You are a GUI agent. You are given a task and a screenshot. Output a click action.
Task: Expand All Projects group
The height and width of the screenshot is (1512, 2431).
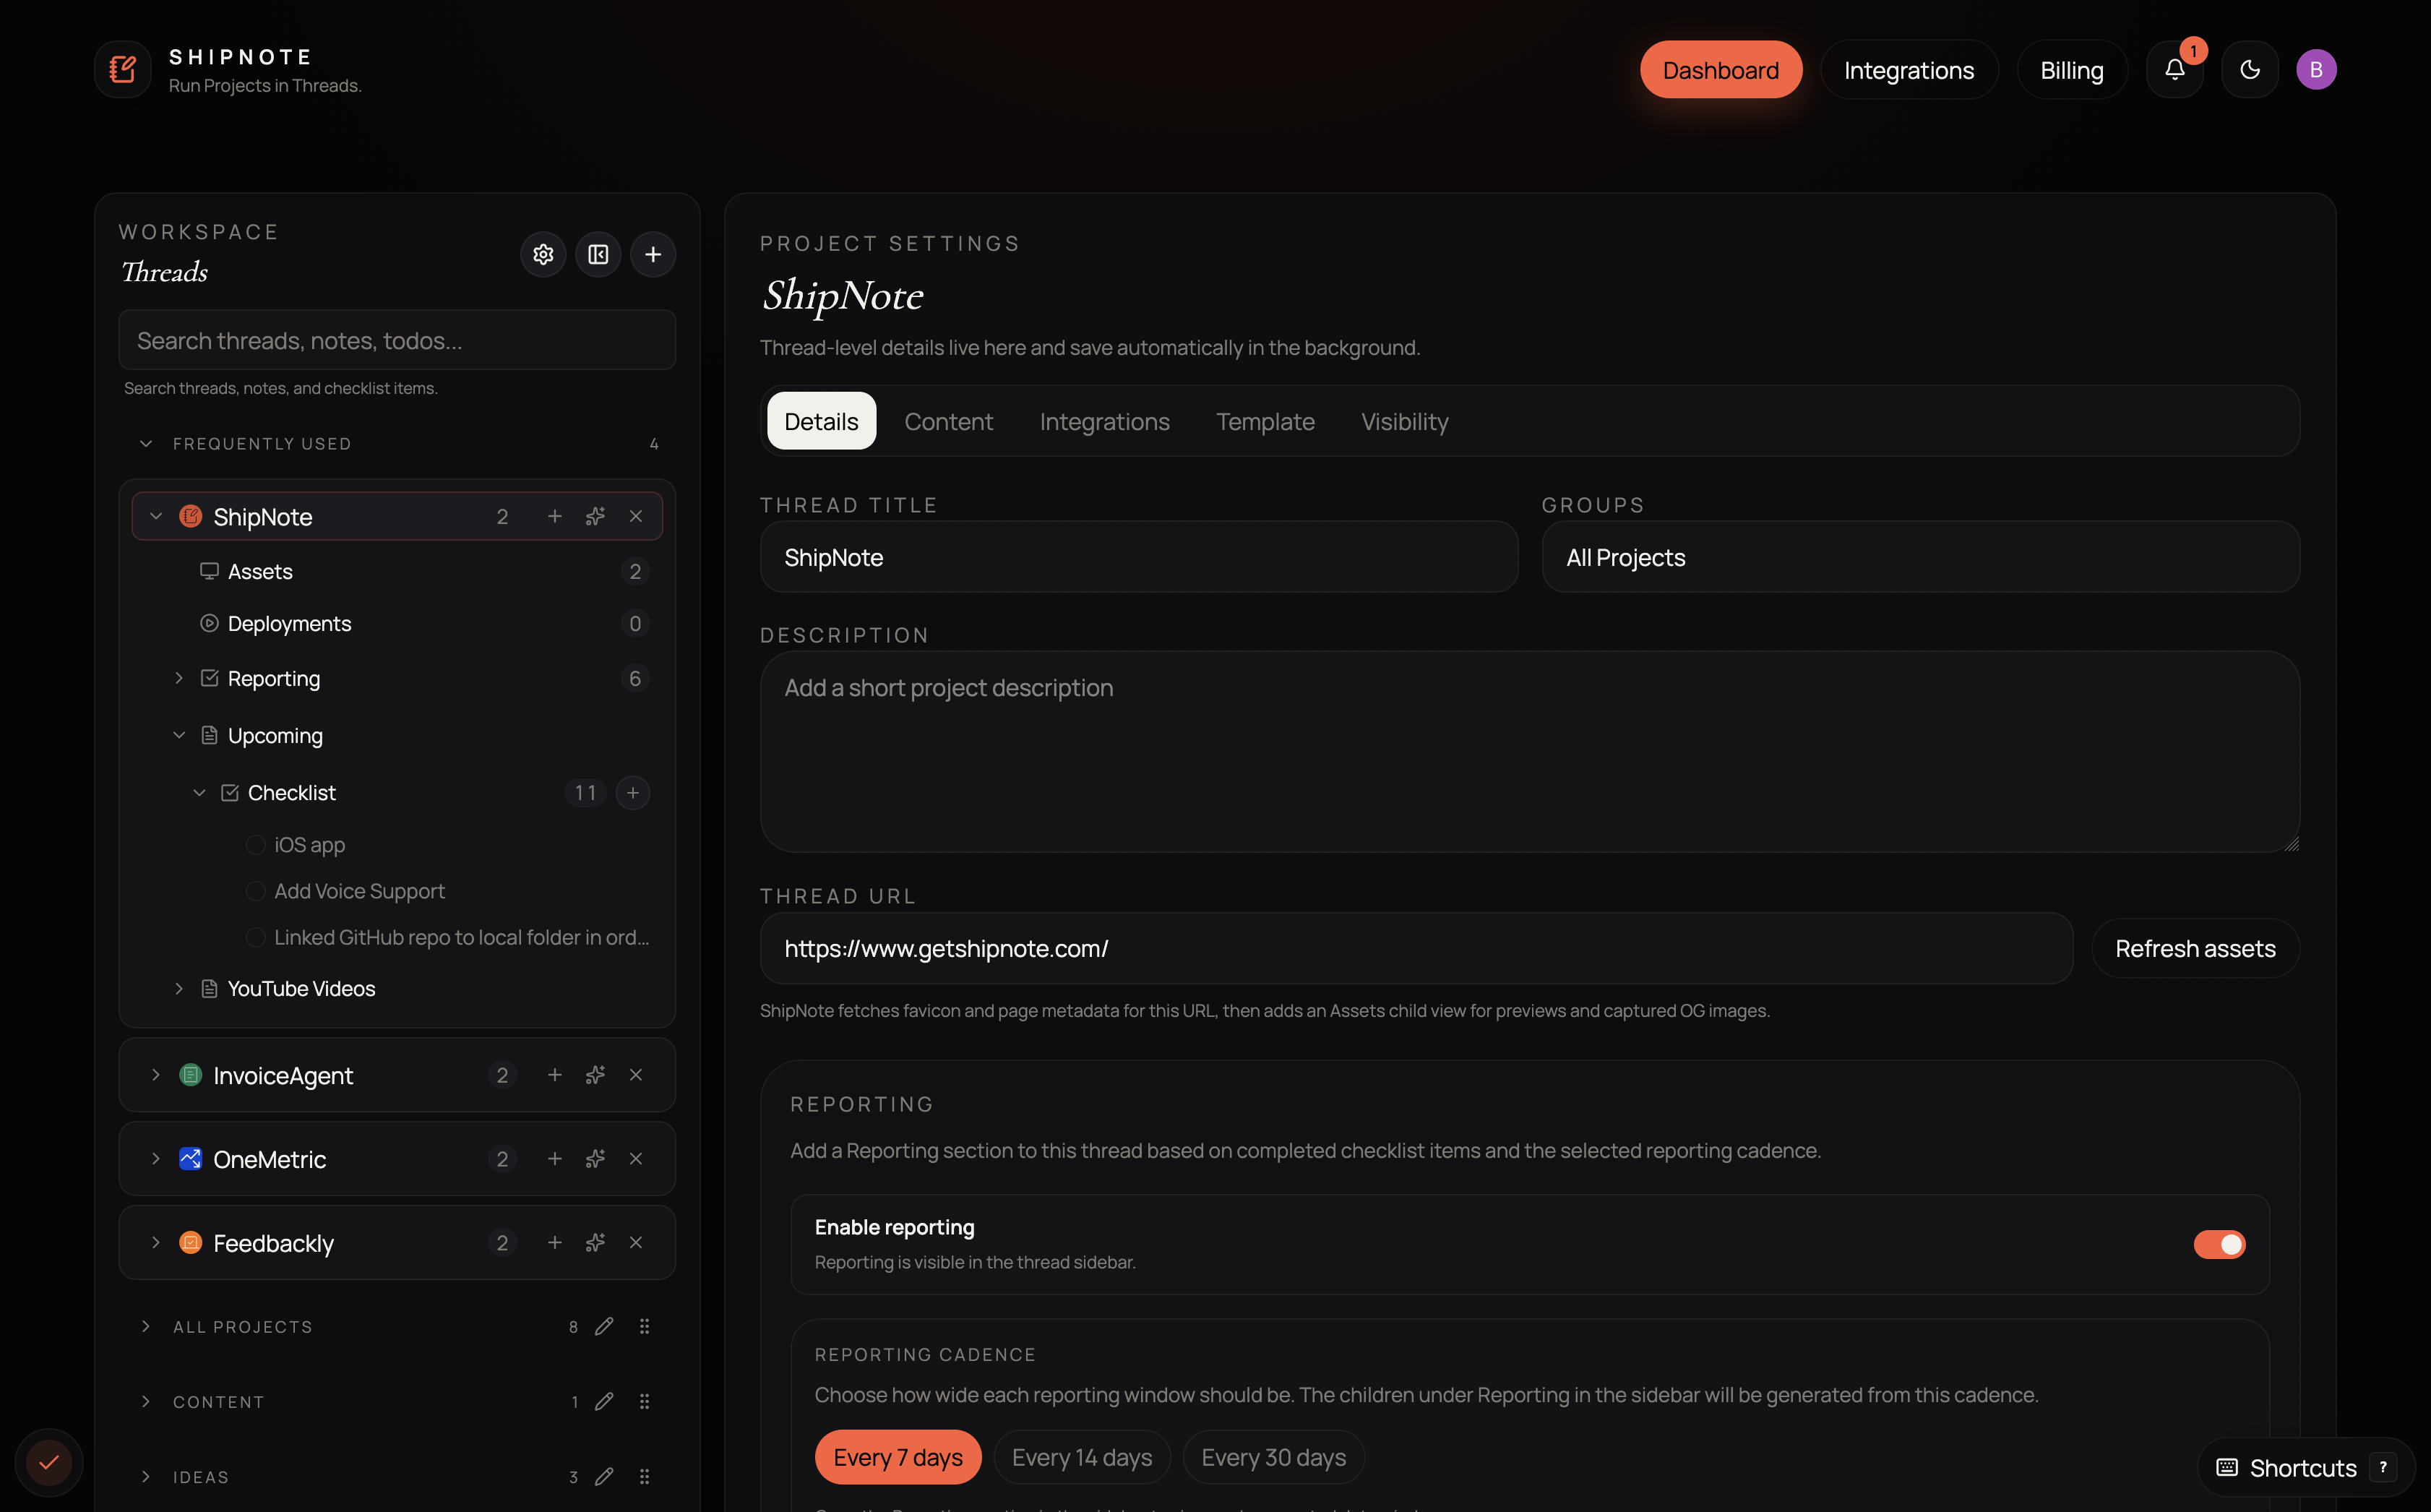pos(146,1326)
